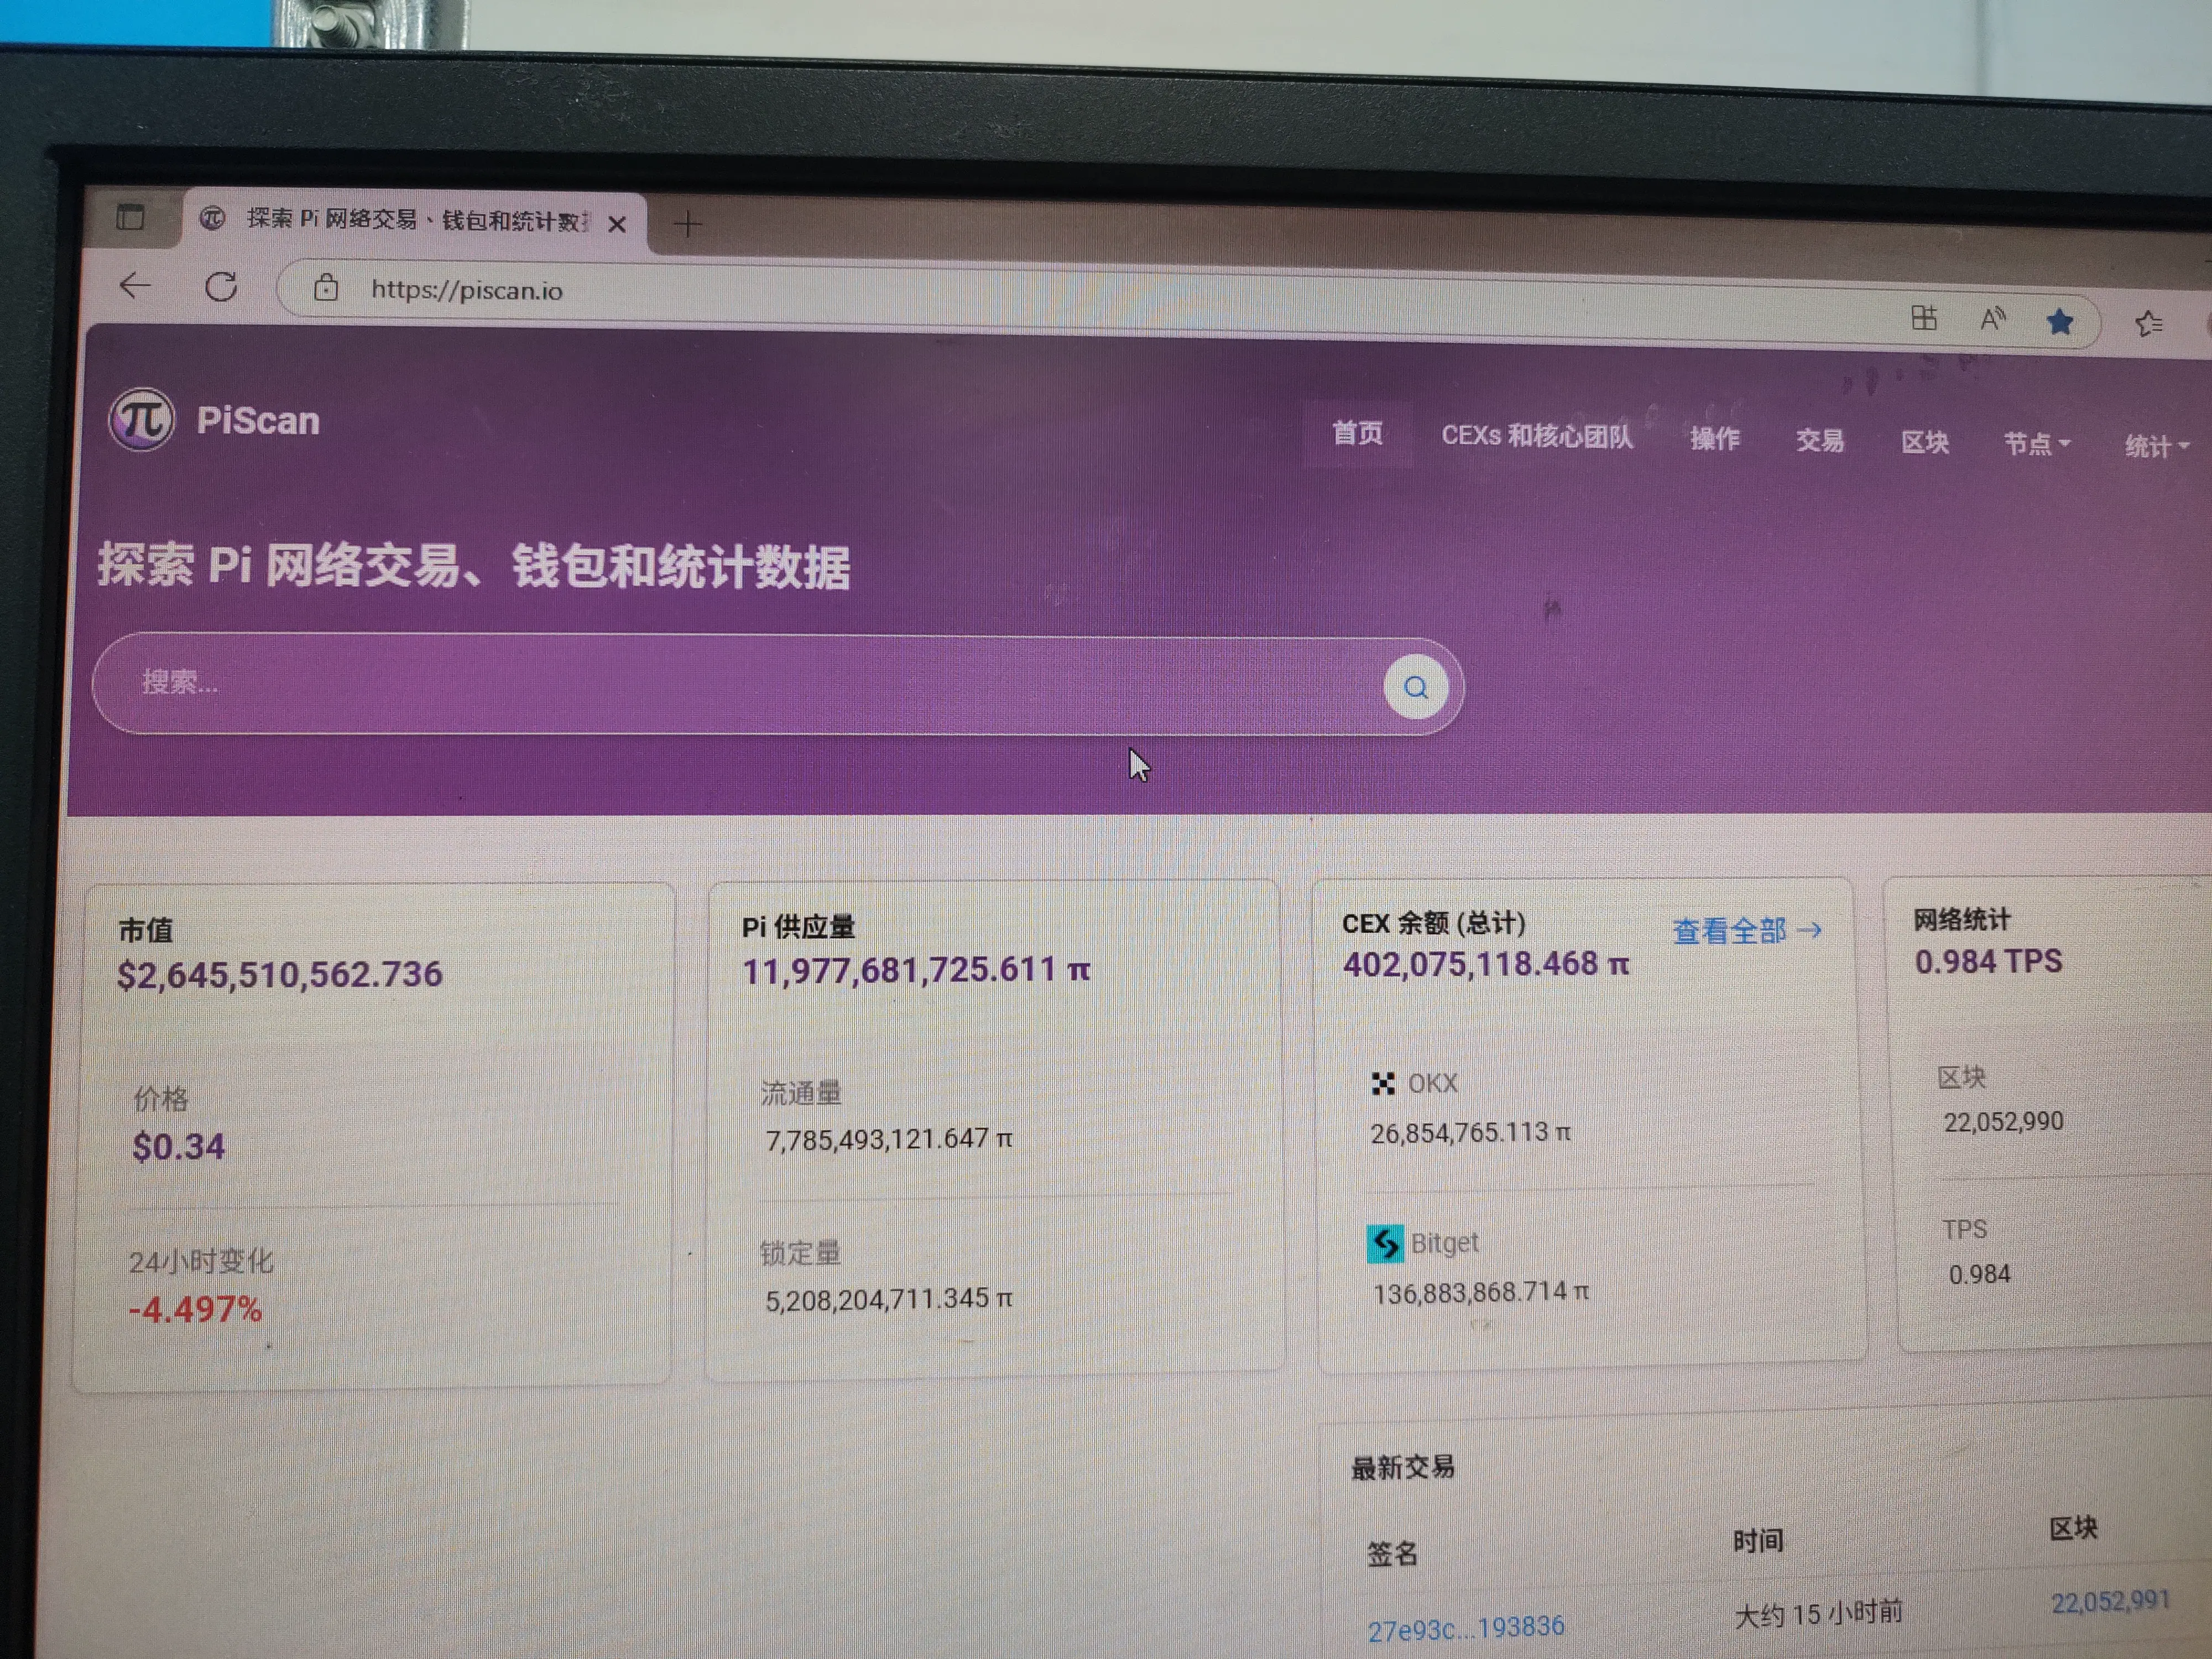Image resolution: width=2212 pixels, height=1659 pixels.
Task: Click market cap $2,645,510,562.736
Action: coord(279,974)
